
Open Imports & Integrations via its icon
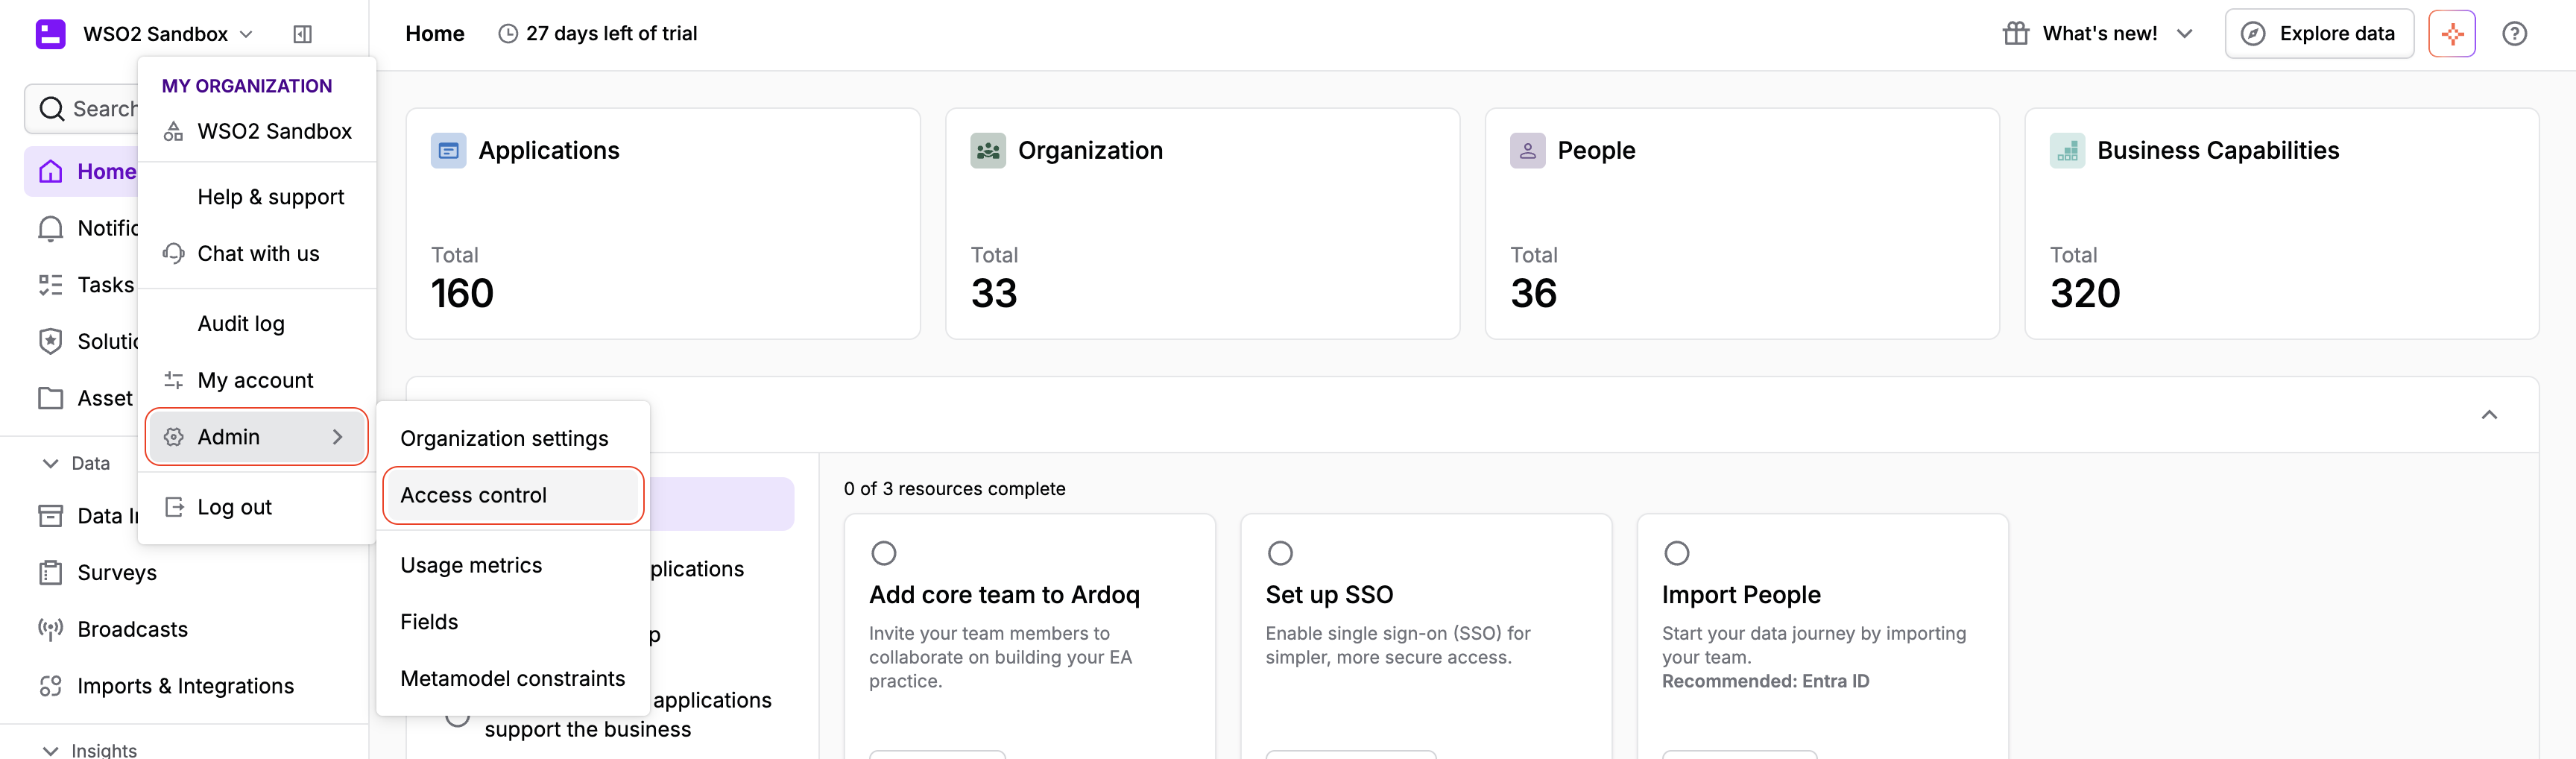click(51, 686)
